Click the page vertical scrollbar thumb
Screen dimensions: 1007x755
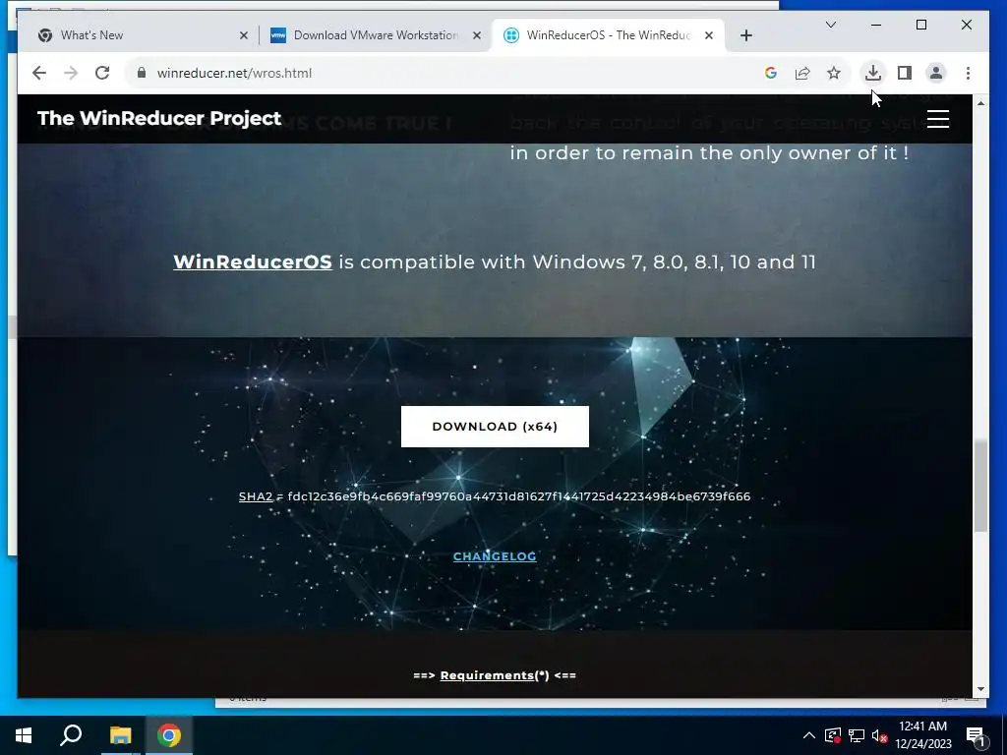980,486
